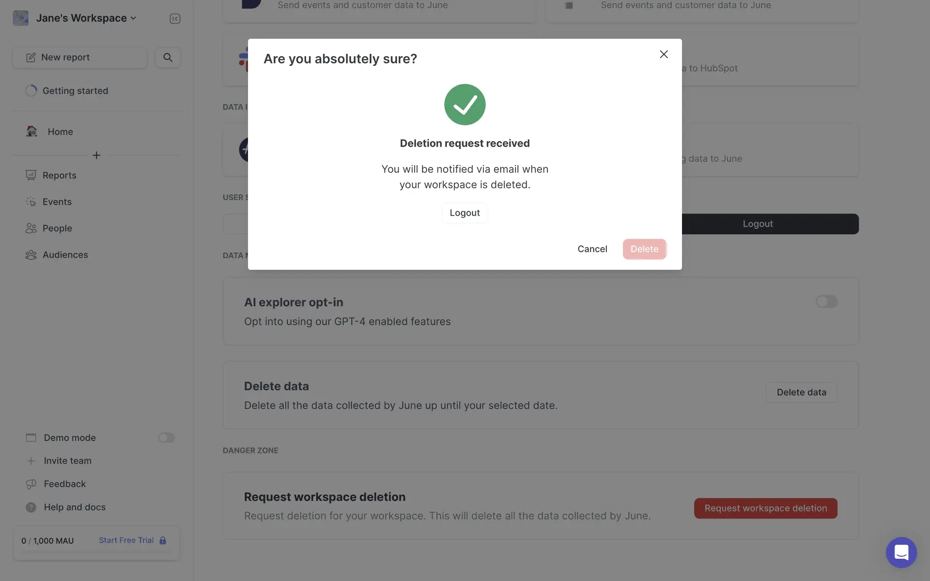Click the plus icon below Home
930x581 pixels.
[96, 155]
